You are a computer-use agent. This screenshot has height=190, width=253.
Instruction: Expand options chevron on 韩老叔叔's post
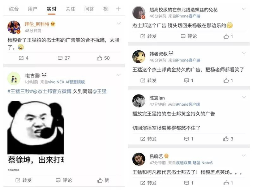click(244, 53)
